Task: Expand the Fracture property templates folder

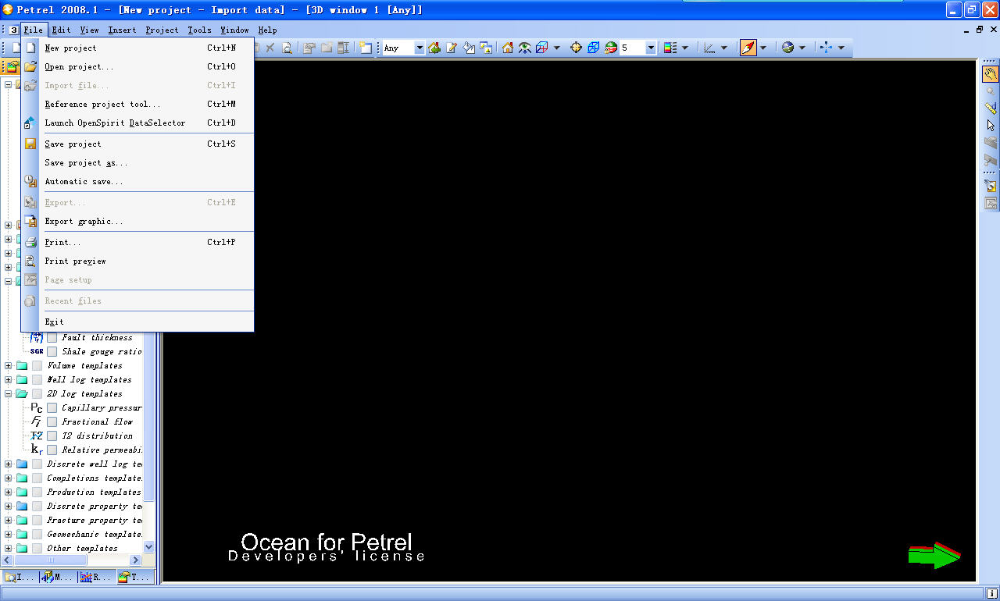Action: [9, 521]
